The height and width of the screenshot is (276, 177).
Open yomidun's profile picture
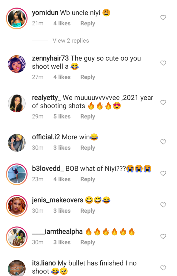click(x=16, y=18)
